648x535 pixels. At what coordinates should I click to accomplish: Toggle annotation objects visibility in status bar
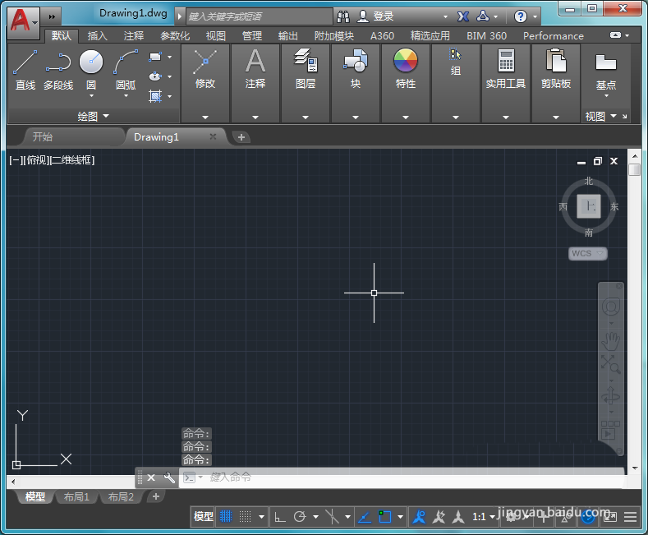(419, 517)
